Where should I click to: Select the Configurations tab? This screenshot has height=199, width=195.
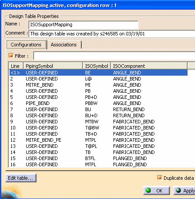26,45
